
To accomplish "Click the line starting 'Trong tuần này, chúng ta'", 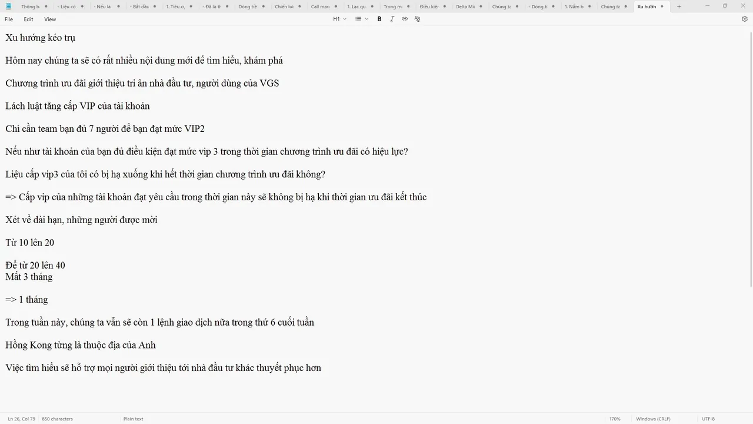I will click(x=160, y=322).
